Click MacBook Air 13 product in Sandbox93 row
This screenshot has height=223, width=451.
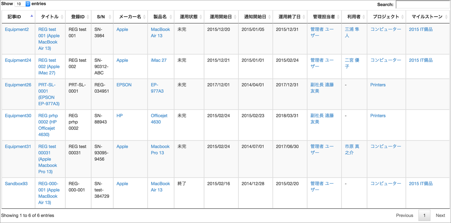click(160, 187)
